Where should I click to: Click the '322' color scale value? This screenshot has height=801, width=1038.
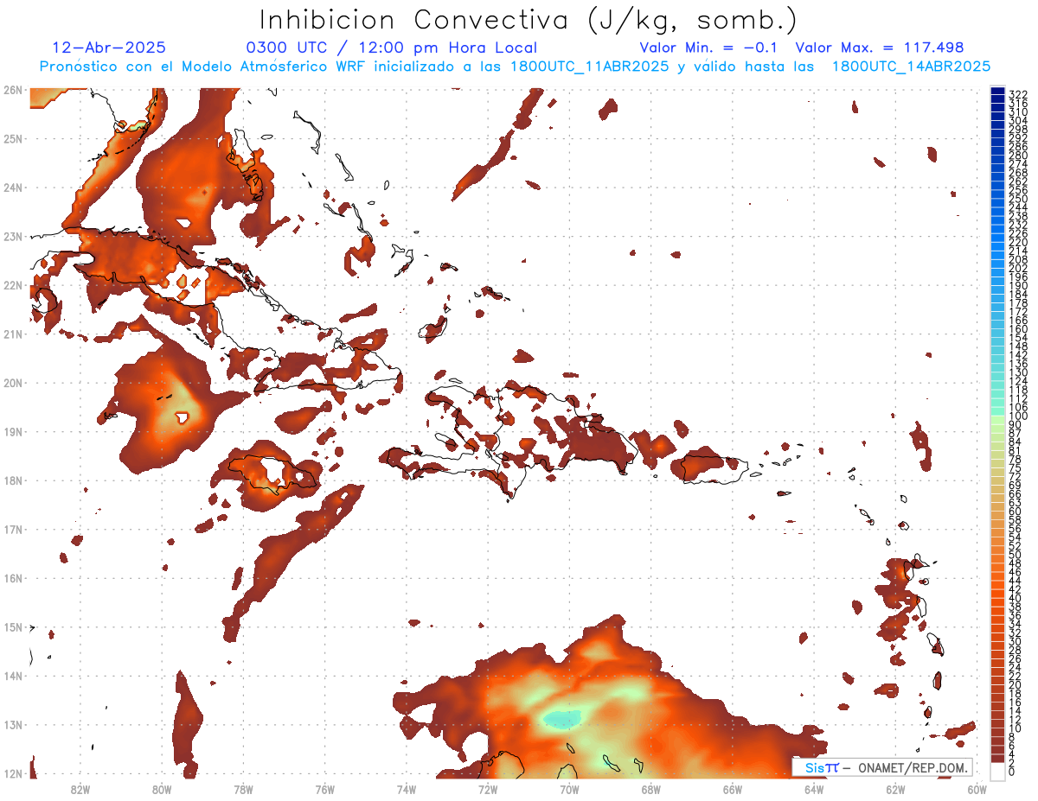pos(1017,94)
